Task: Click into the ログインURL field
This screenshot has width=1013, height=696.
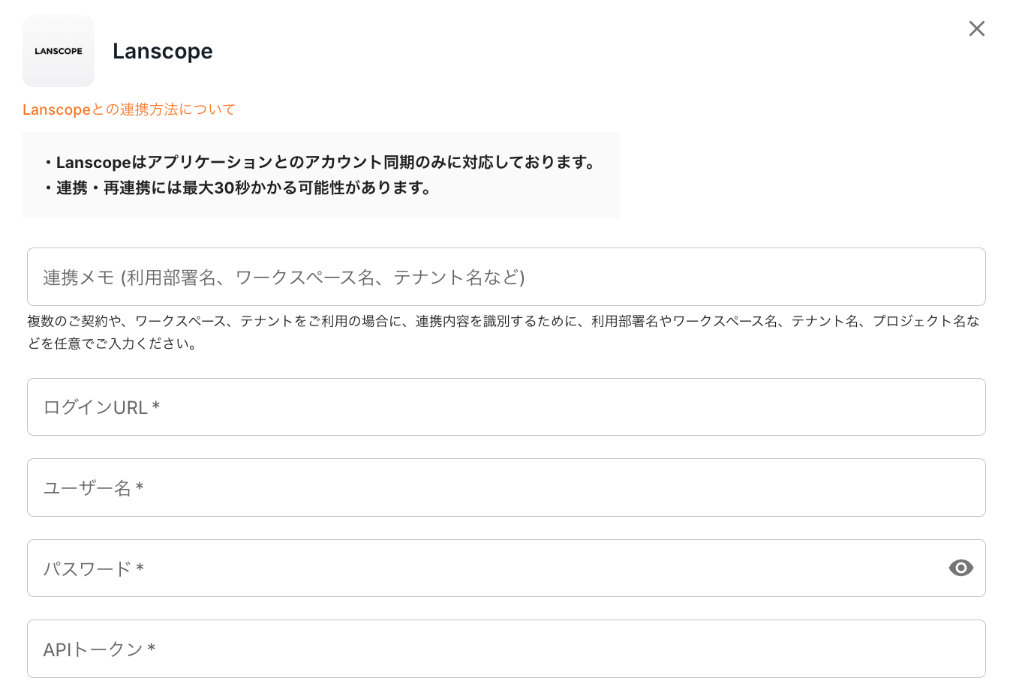Action: coord(506,407)
